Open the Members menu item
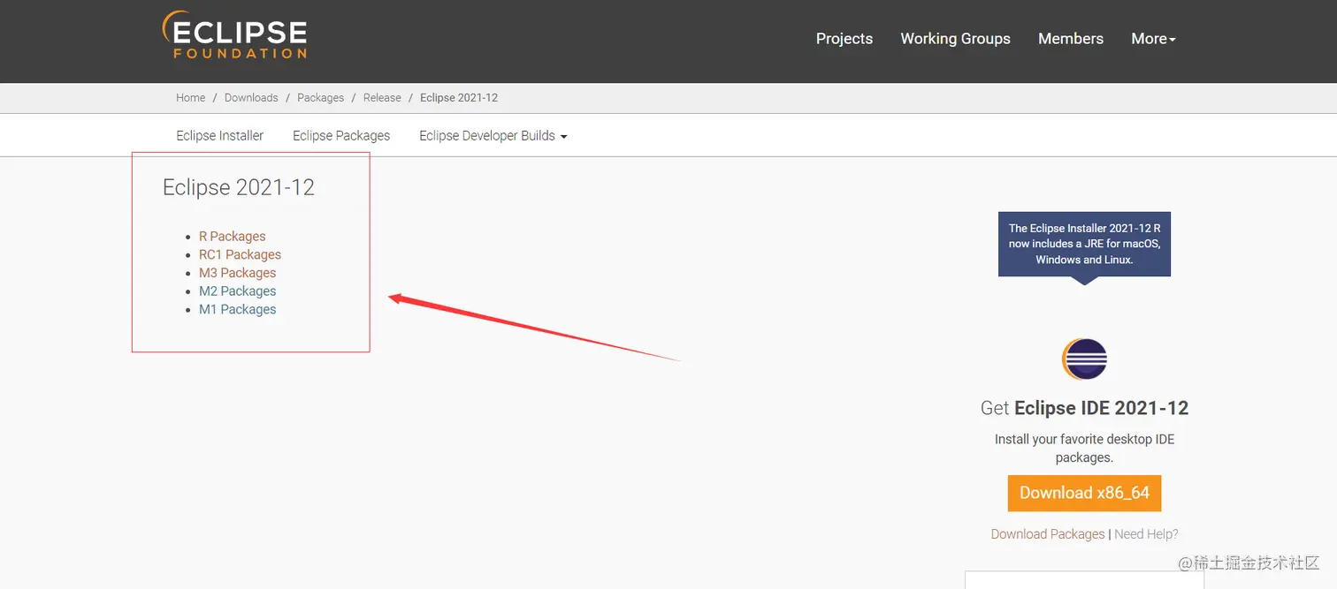1337x589 pixels. pyautogui.click(x=1071, y=39)
